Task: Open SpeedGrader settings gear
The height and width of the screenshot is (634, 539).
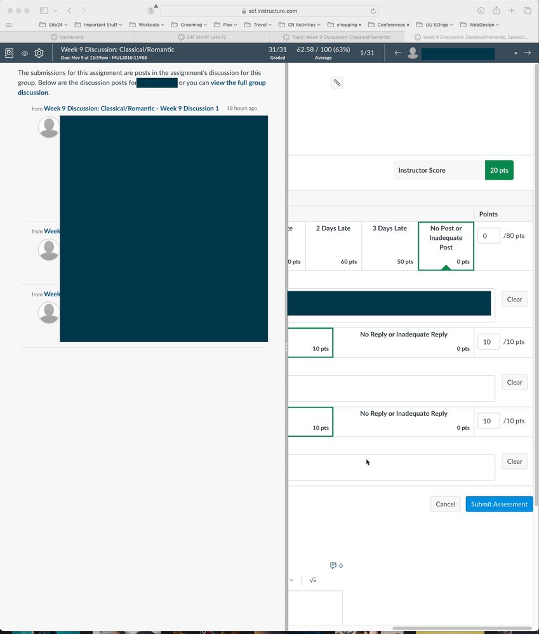Action: 39,53
